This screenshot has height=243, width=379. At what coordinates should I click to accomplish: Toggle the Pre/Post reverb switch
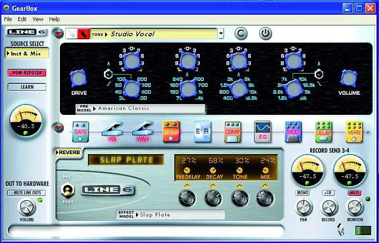[67, 189]
